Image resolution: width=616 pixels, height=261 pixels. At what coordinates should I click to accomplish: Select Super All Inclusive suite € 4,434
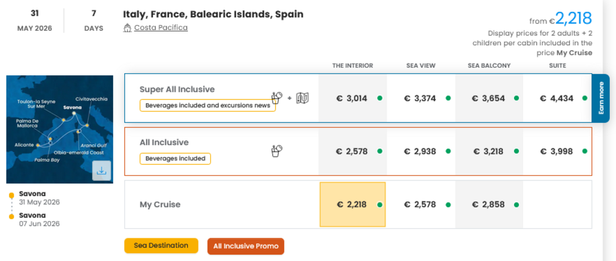[x=557, y=98]
